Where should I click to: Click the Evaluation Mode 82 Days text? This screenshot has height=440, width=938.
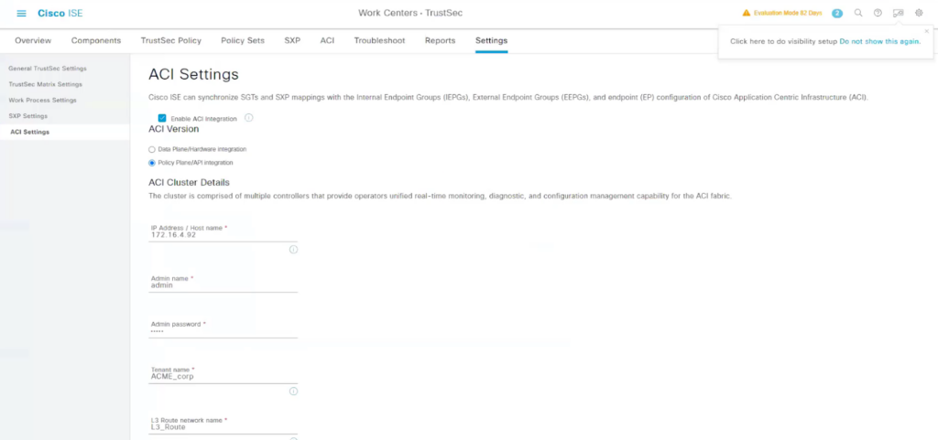tap(787, 13)
